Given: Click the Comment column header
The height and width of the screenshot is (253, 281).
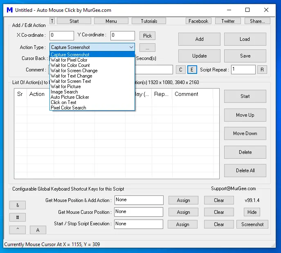Looking at the screenshot, I should [193, 94].
